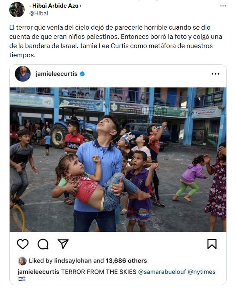Open the jamieleecurtis username in the header
This screenshot has height=288, width=236.
point(57,74)
